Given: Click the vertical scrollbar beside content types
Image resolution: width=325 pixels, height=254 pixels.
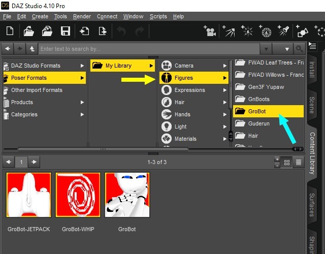Looking at the screenshot, I should tap(231, 84).
